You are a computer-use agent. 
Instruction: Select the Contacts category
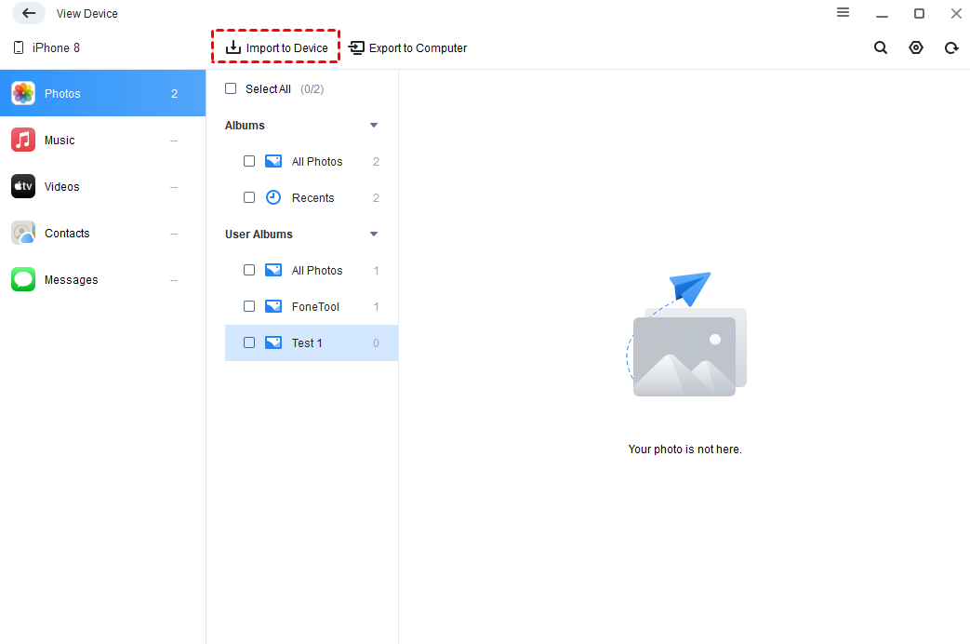tap(67, 234)
